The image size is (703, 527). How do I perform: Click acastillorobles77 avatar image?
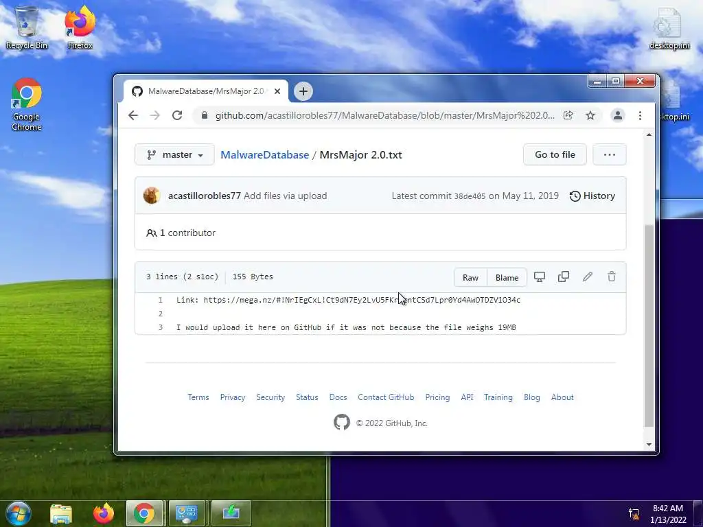click(x=152, y=196)
